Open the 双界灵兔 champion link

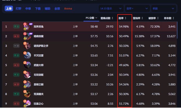click(x=39, y=27)
